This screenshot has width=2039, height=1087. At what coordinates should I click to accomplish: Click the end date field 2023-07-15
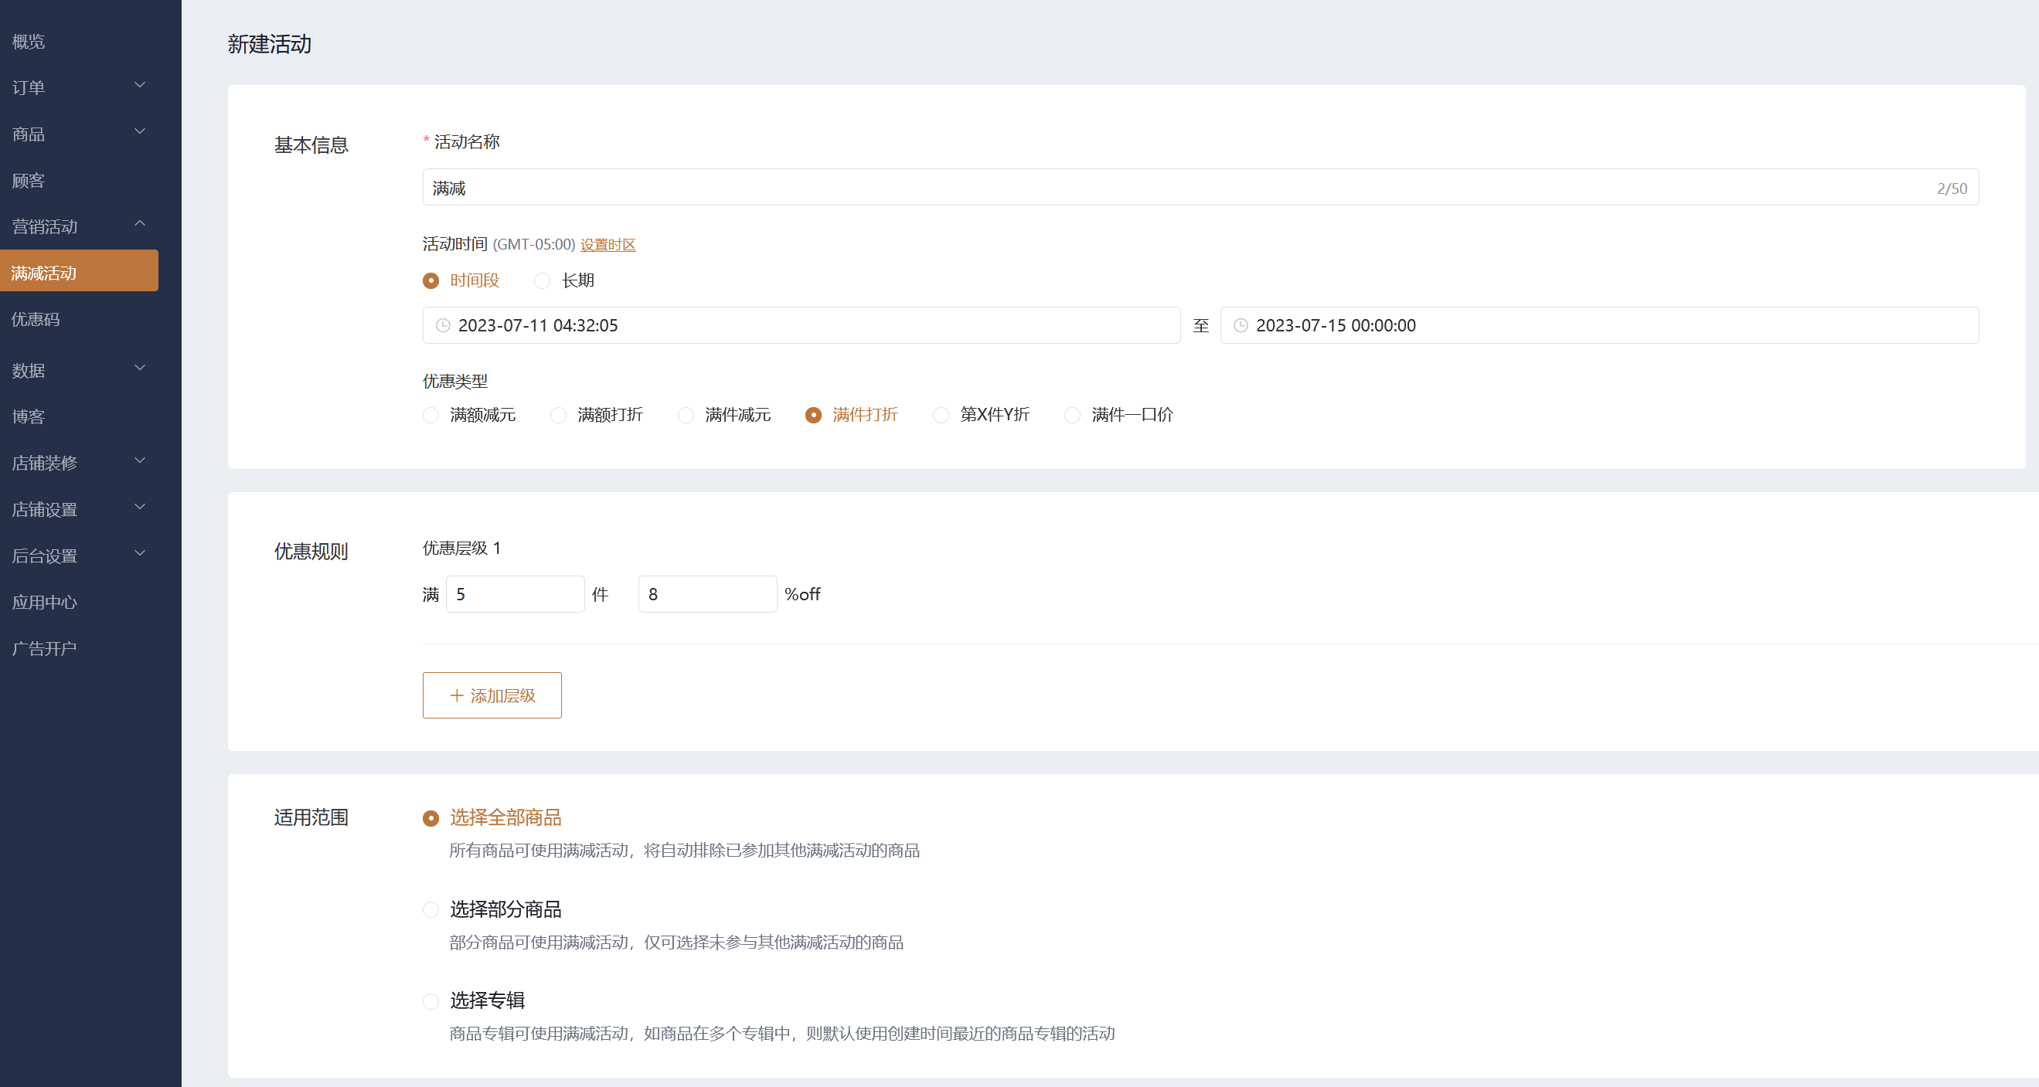point(1599,325)
